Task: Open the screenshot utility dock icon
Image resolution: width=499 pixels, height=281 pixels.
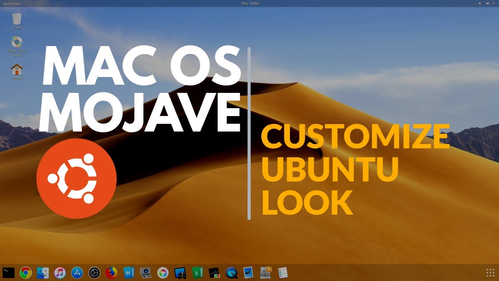Action: click(x=146, y=272)
